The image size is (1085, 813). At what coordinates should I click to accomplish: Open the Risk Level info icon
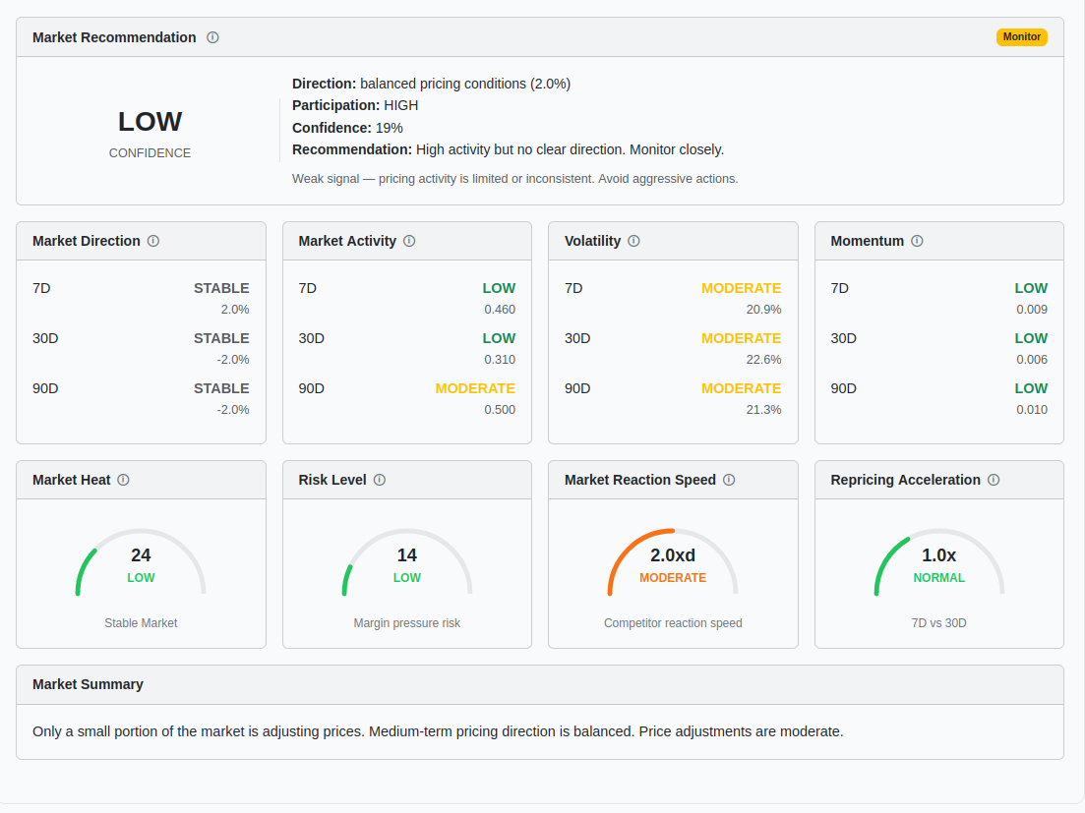click(x=380, y=480)
